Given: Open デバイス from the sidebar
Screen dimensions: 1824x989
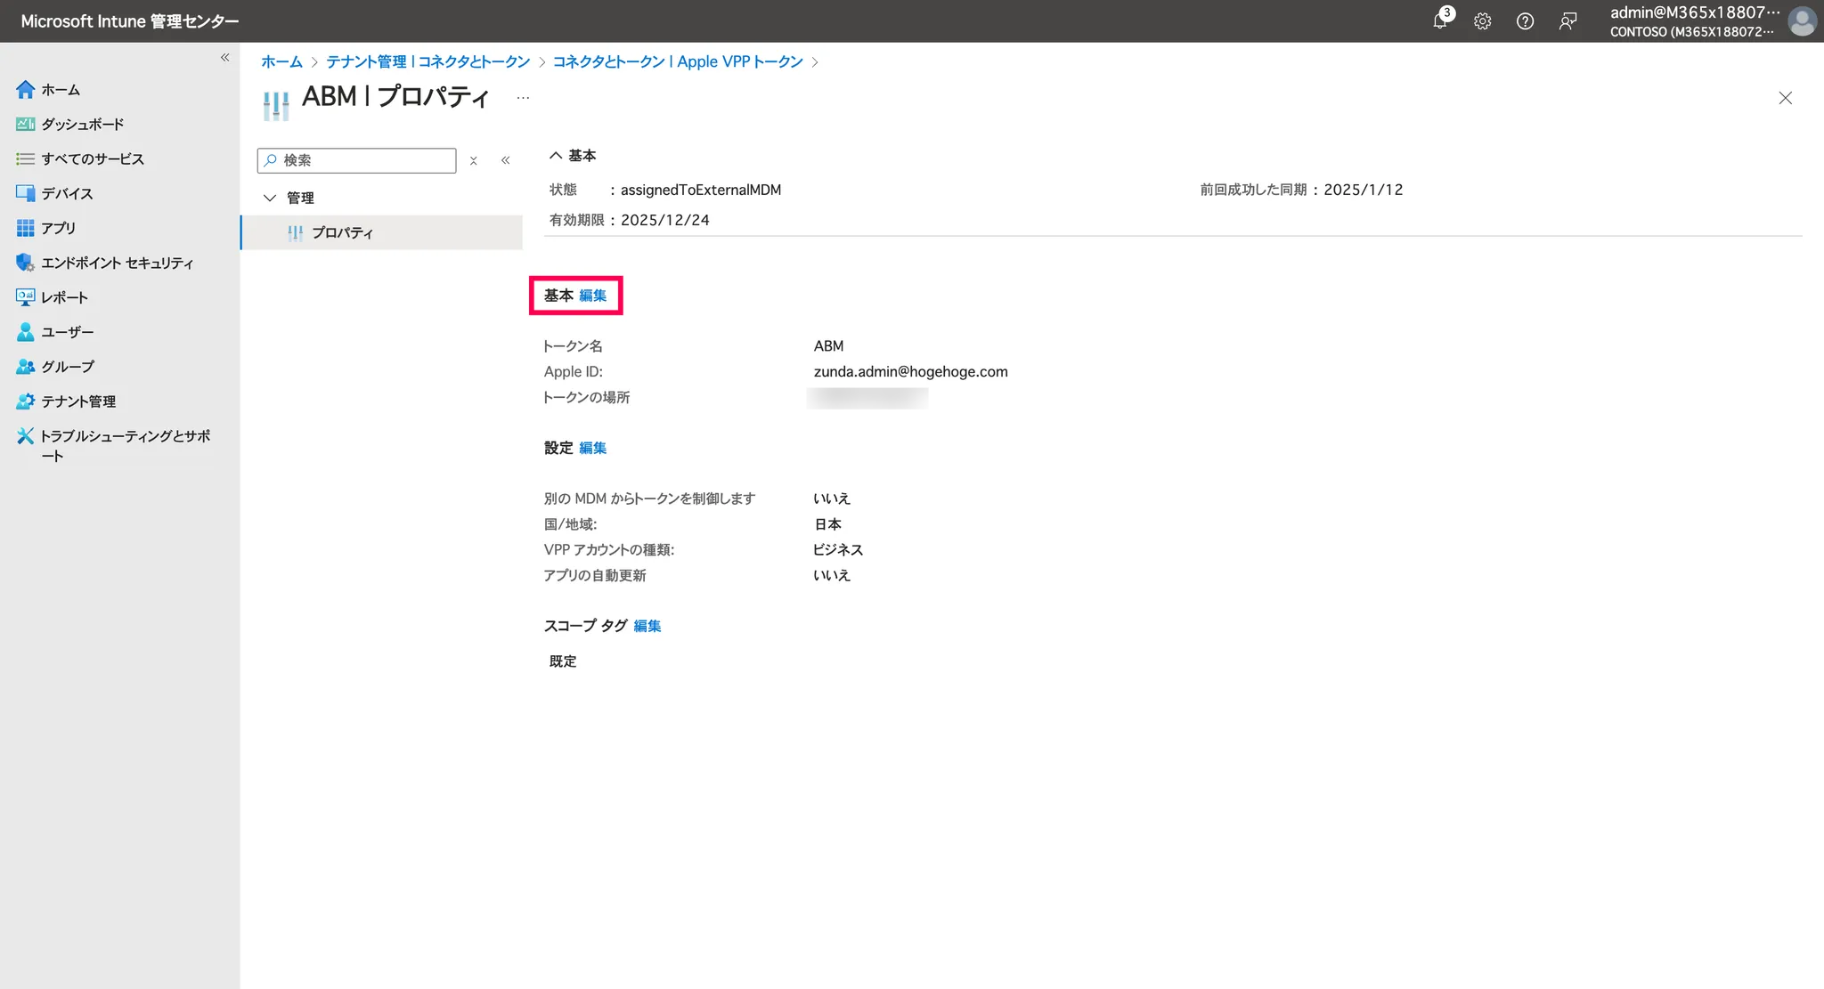Looking at the screenshot, I should coord(67,193).
